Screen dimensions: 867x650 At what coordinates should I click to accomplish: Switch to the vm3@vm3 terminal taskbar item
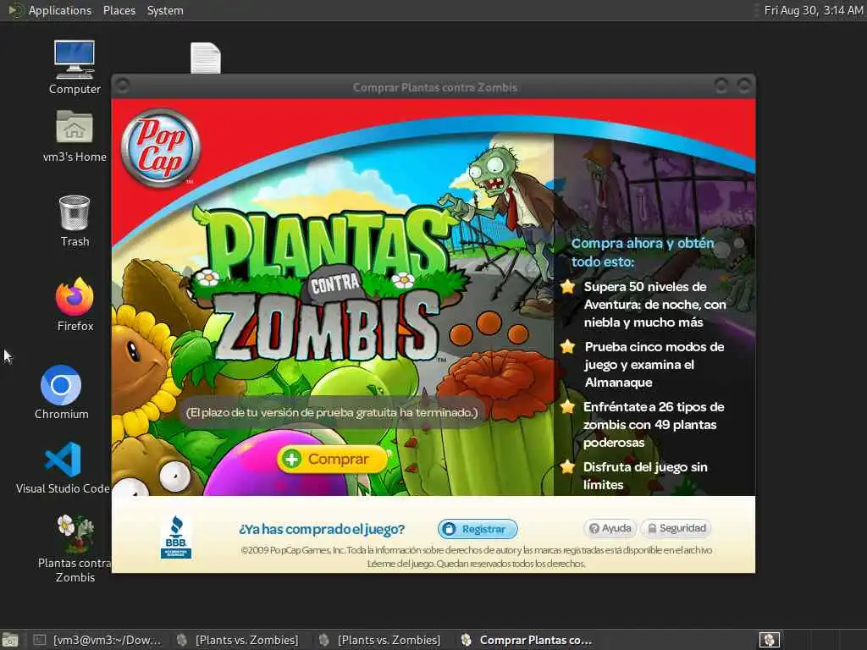click(x=98, y=640)
